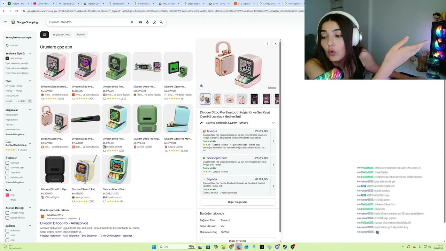Collapse the Fiyat filter section

tap(30, 81)
